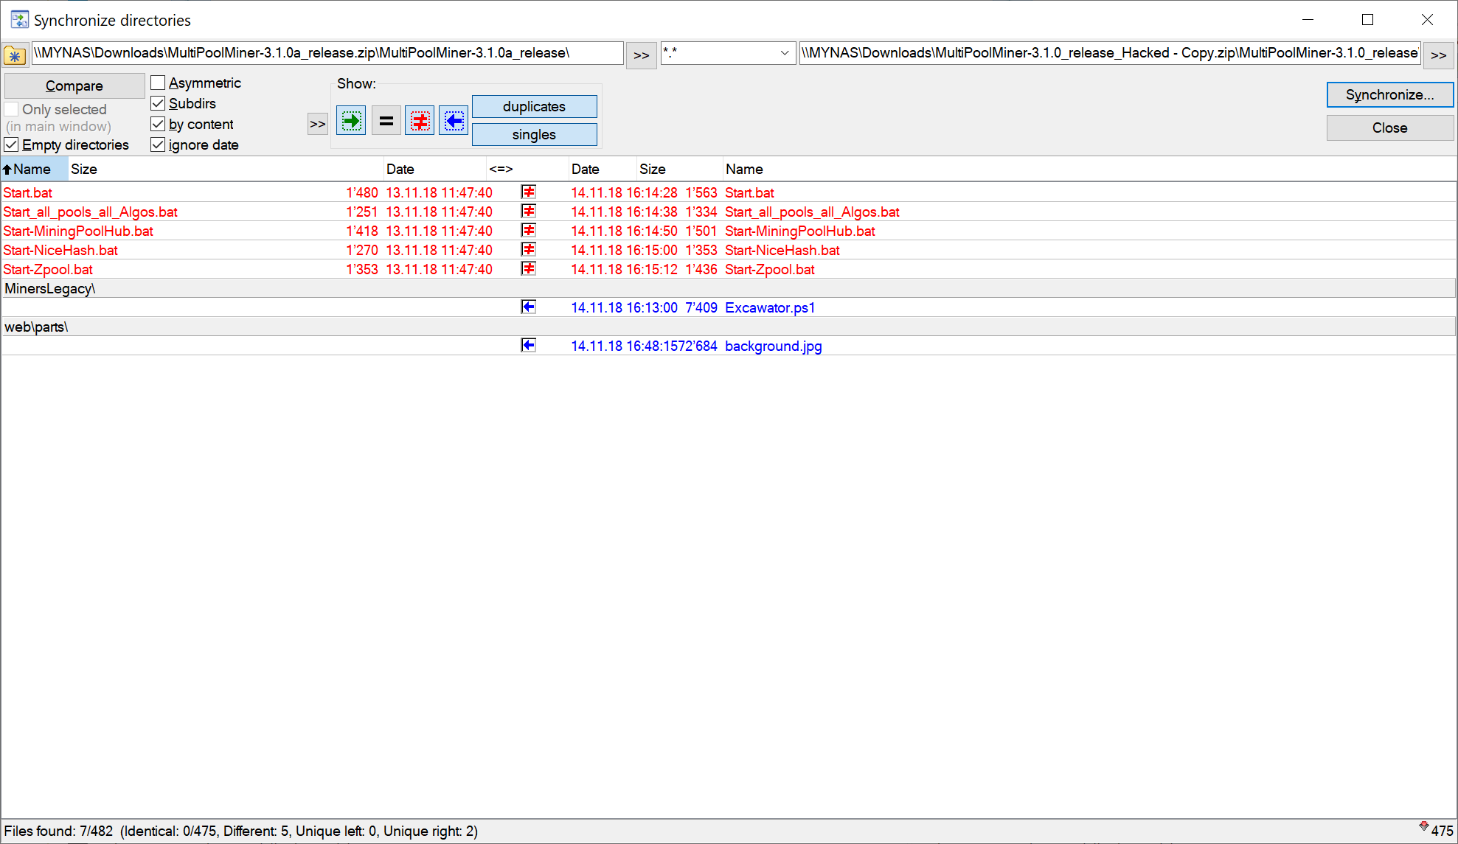Click the sync direction icon on Start.bat row
The width and height of the screenshot is (1458, 844).
tap(528, 192)
